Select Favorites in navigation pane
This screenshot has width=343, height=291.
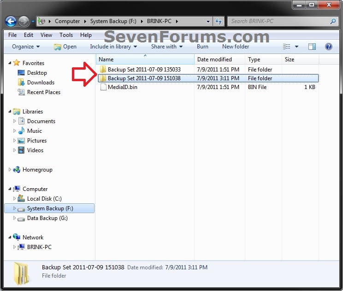[33, 63]
